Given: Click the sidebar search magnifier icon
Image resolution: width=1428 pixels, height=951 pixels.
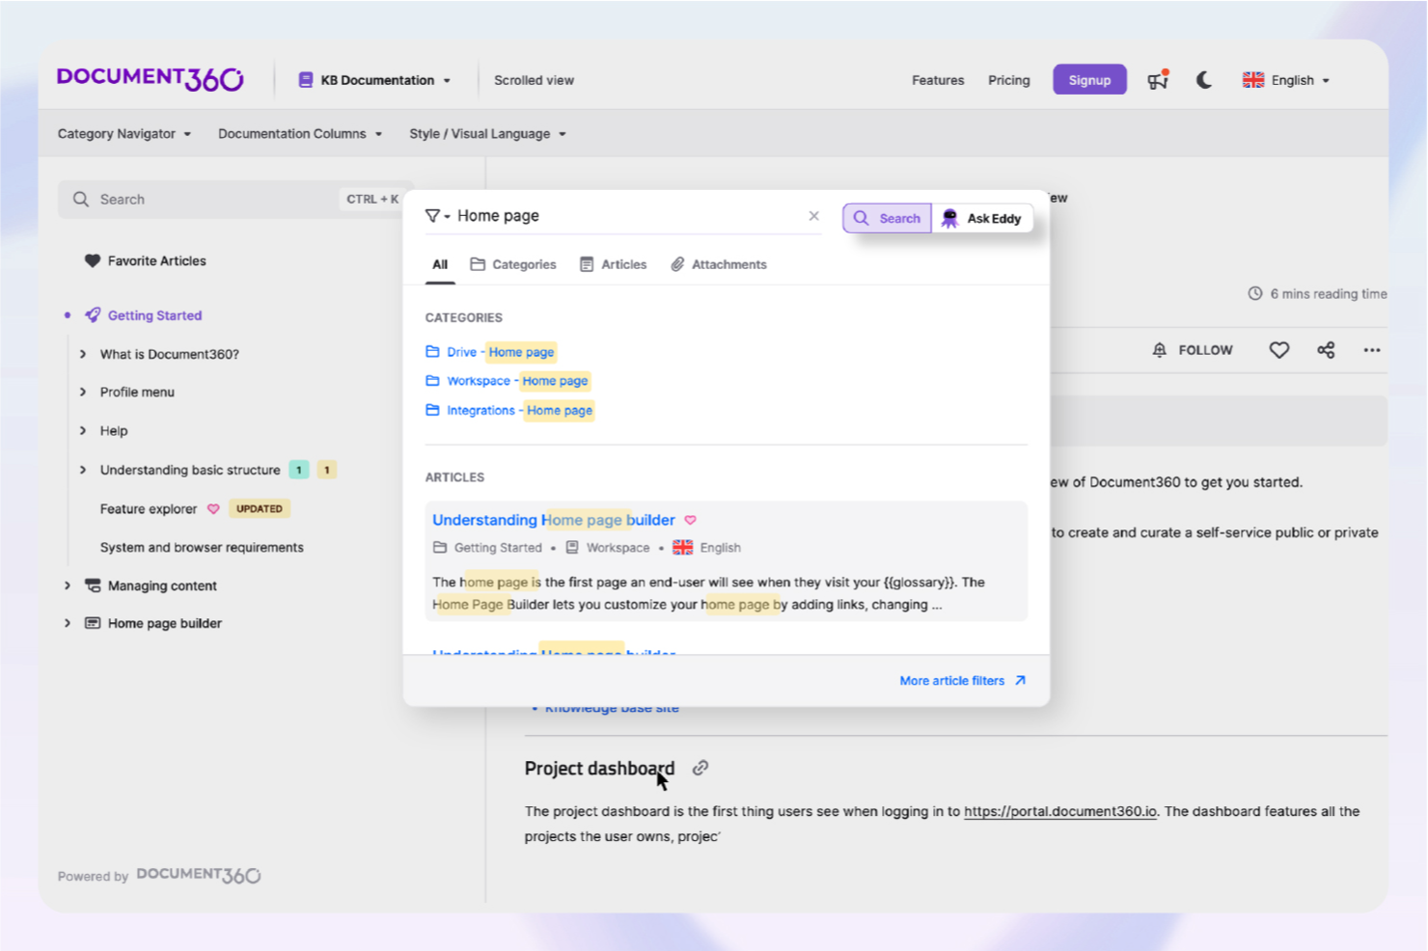Looking at the screenshot, I should coord(81,199).
